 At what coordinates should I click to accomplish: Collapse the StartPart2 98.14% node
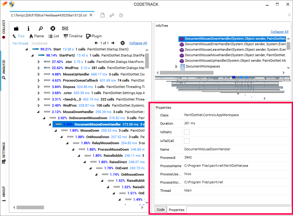pyautogui.click(x=32, y=56)
